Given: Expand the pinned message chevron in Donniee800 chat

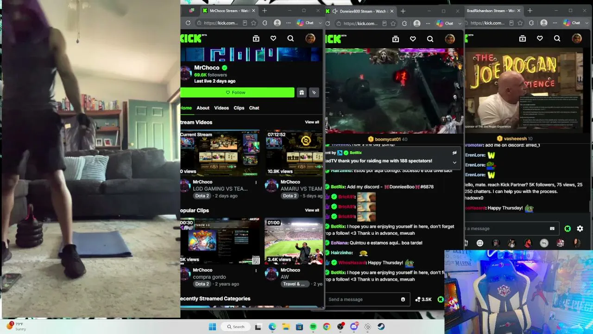Looking at the screenshot, I should (454, 162).
